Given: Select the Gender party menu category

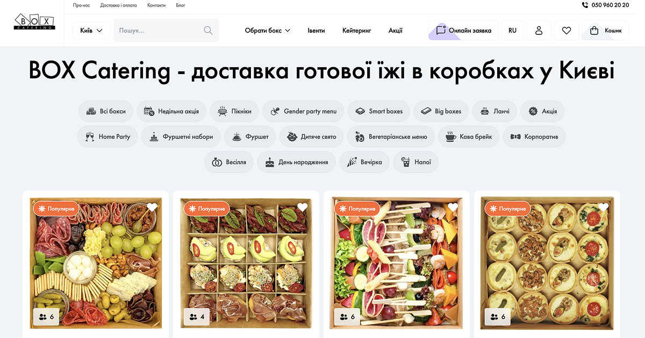Looking at the screenshot, I should point(303,111).
